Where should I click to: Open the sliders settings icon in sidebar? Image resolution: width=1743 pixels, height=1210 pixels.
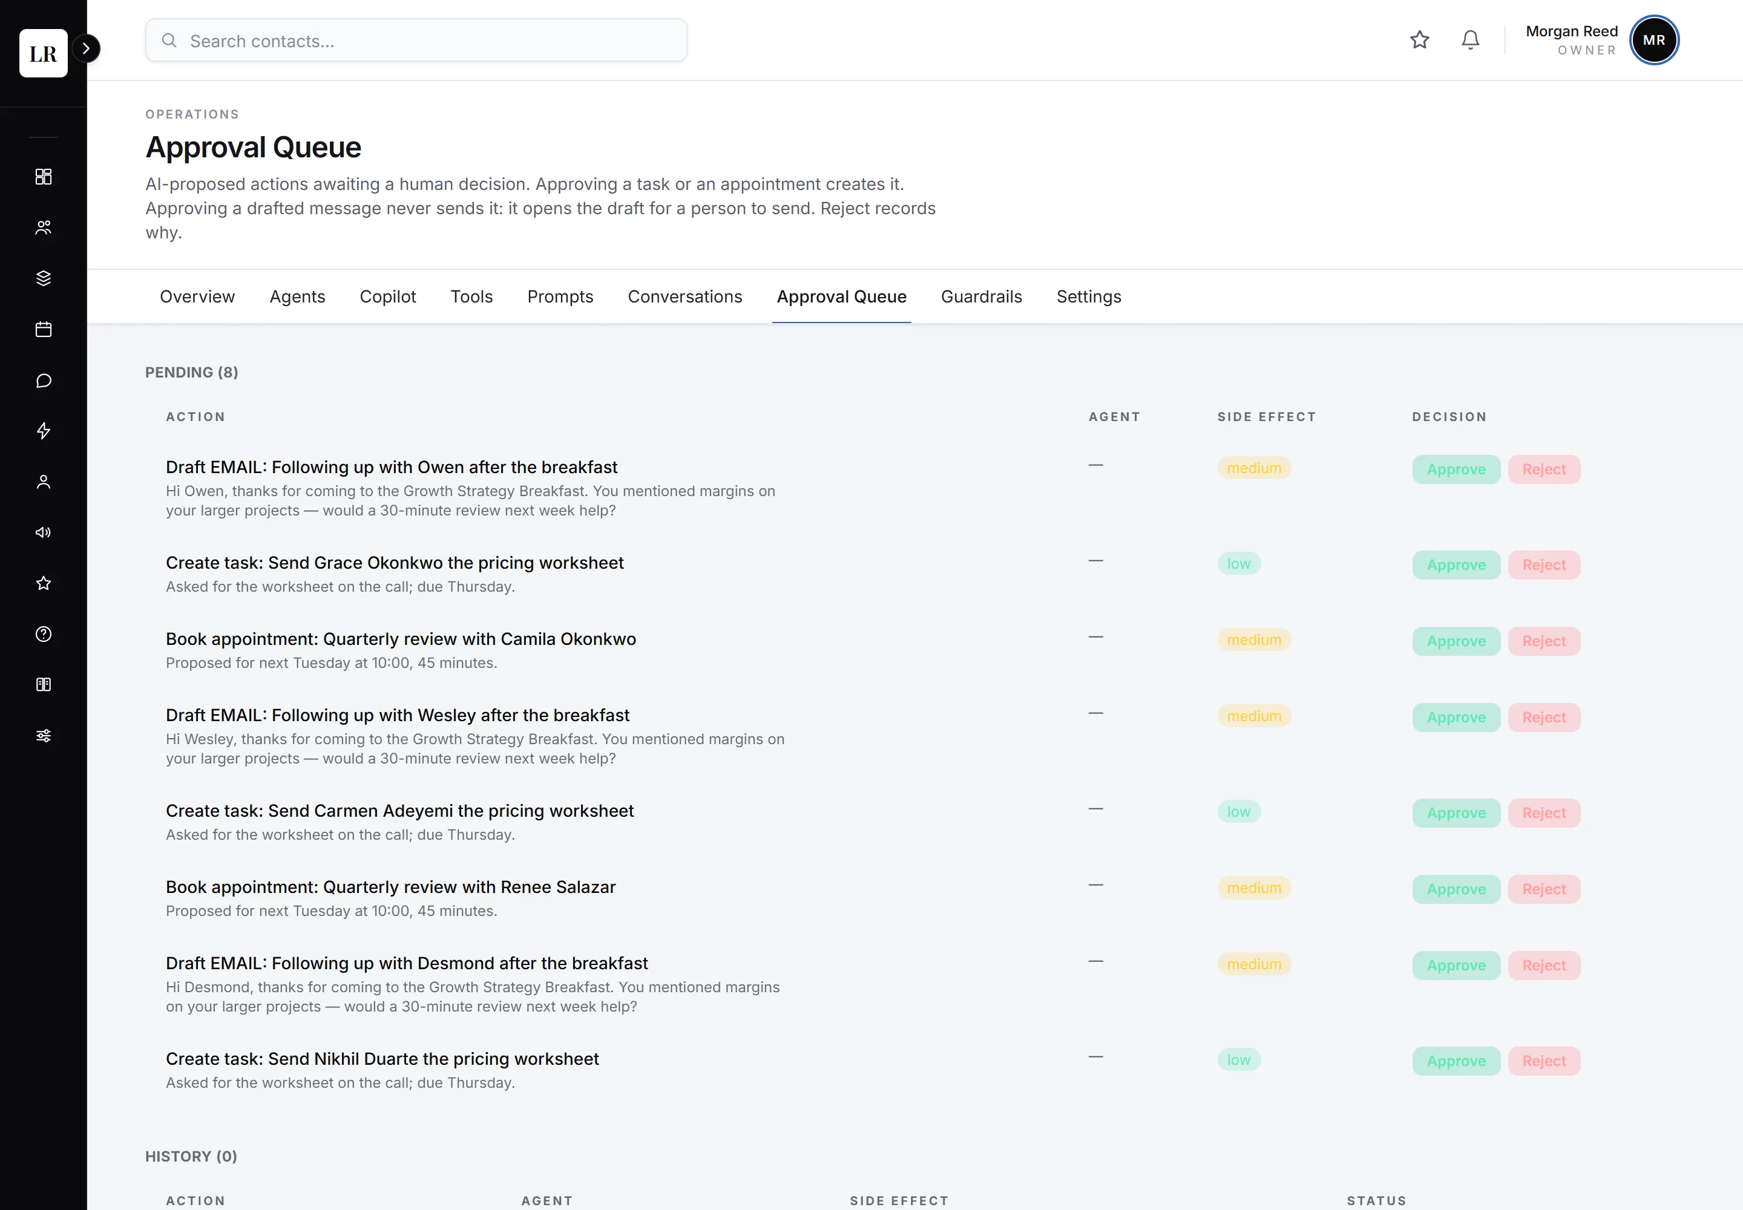43,736
